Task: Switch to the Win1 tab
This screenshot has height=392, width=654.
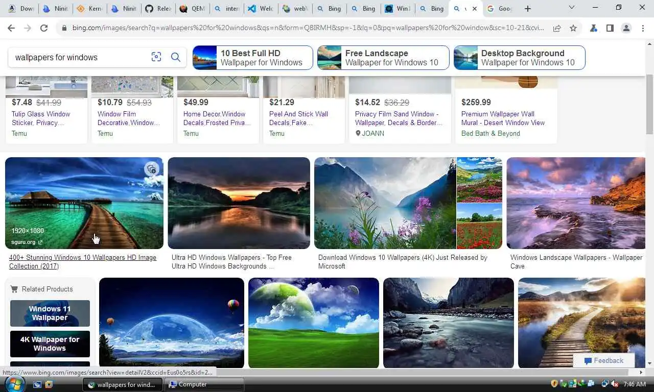Action: [x=398, y=9]
